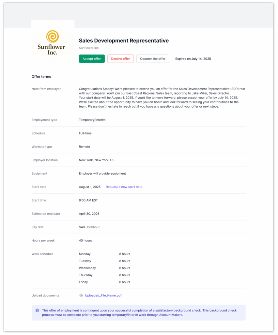Select the Full-time schedule value

(x=85, y=133)
